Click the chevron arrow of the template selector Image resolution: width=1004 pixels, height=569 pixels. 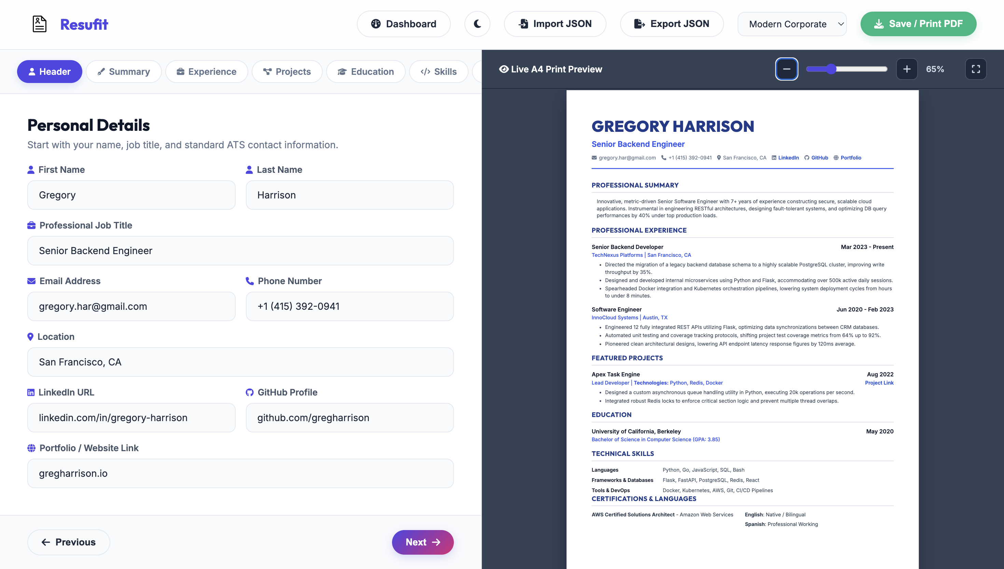[x=841, y=24]
